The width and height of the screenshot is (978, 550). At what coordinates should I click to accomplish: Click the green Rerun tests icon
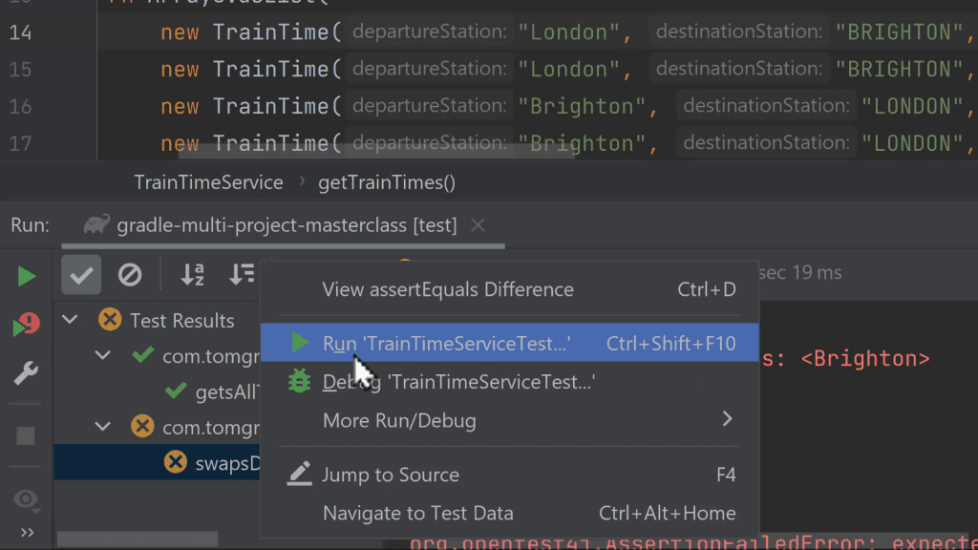27,277
